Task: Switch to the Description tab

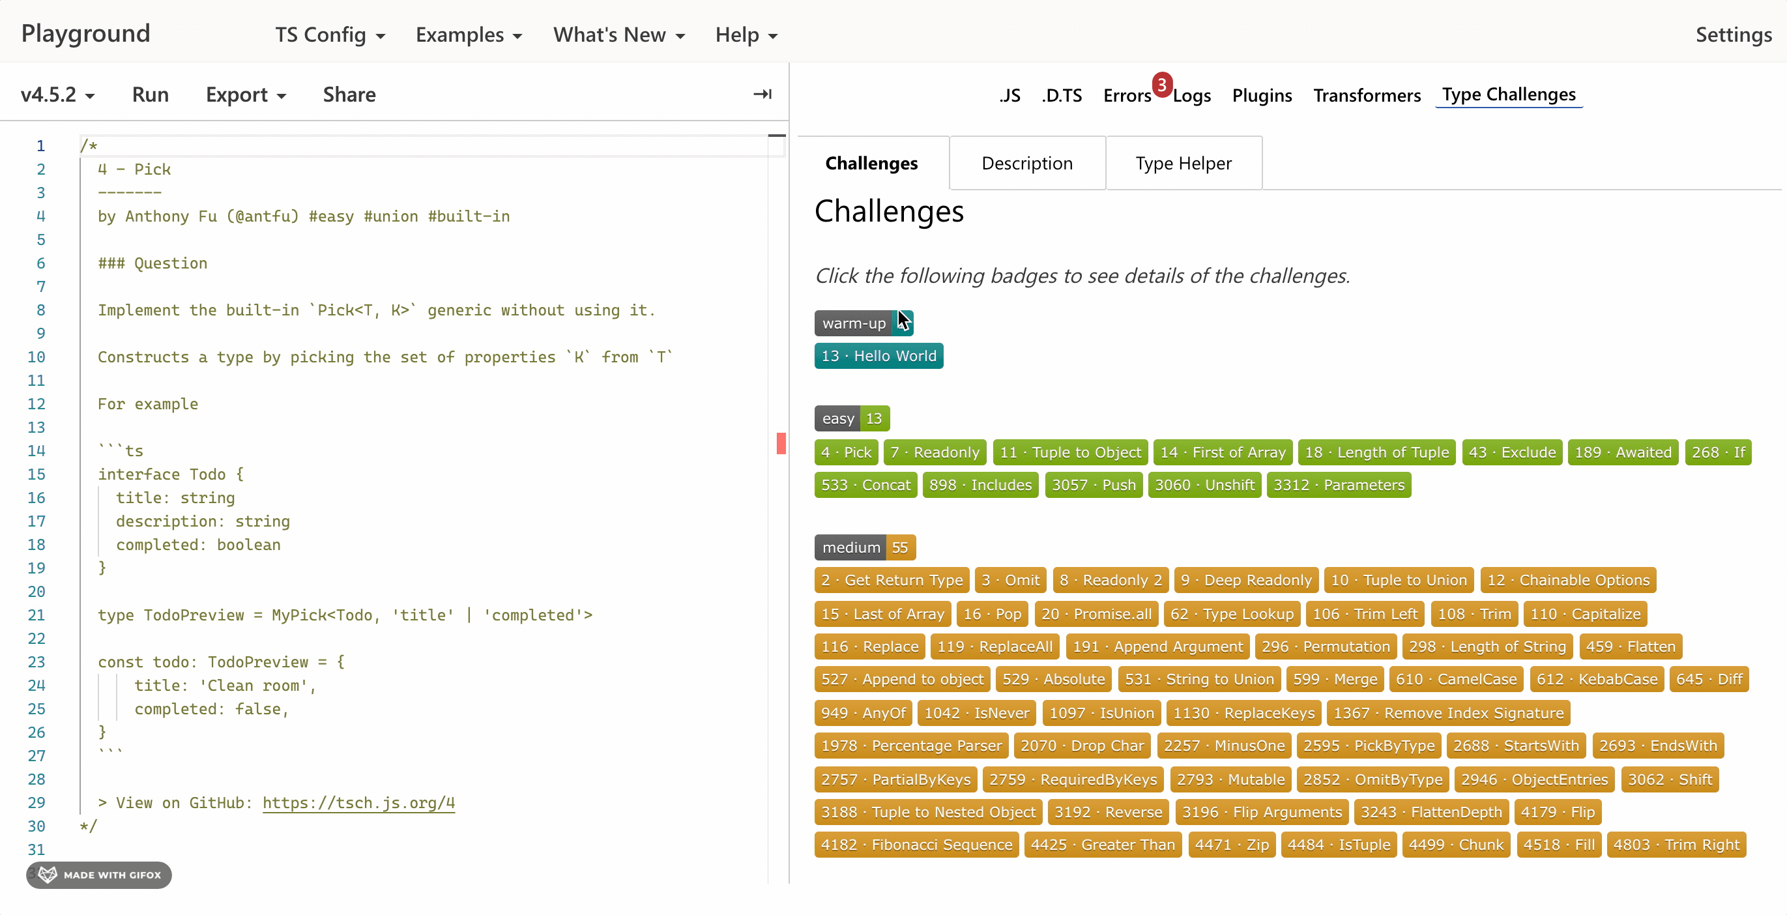Action: tap(1026, 163)
